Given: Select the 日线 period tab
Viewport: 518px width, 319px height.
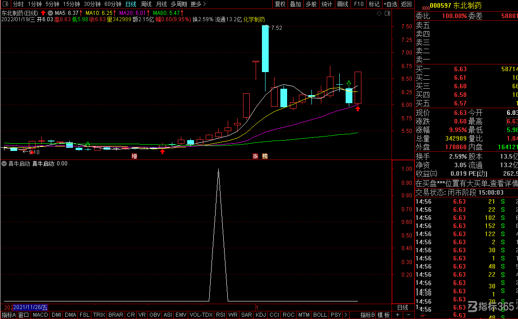Looking at the screenshot, I should [131, 4].
